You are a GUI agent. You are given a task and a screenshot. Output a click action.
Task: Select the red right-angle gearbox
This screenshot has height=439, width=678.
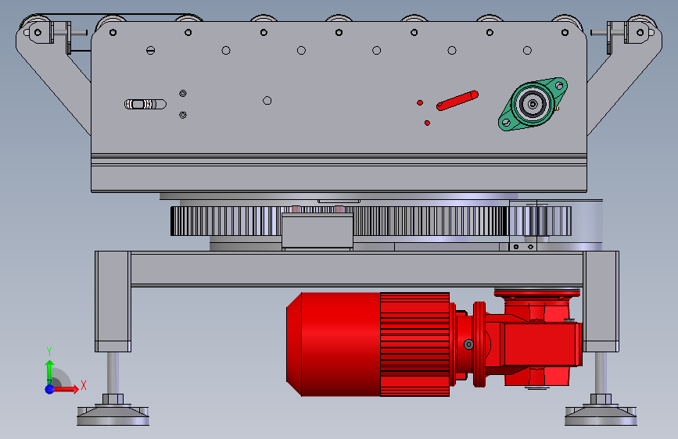tap(538, 339)
